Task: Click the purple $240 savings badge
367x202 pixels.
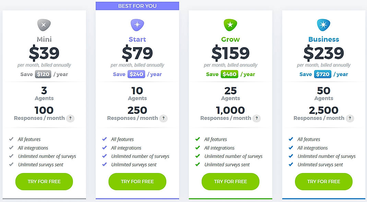Action: point(136,74)
